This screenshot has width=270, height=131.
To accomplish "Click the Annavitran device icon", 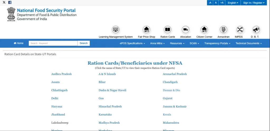I will coord(223,29).
